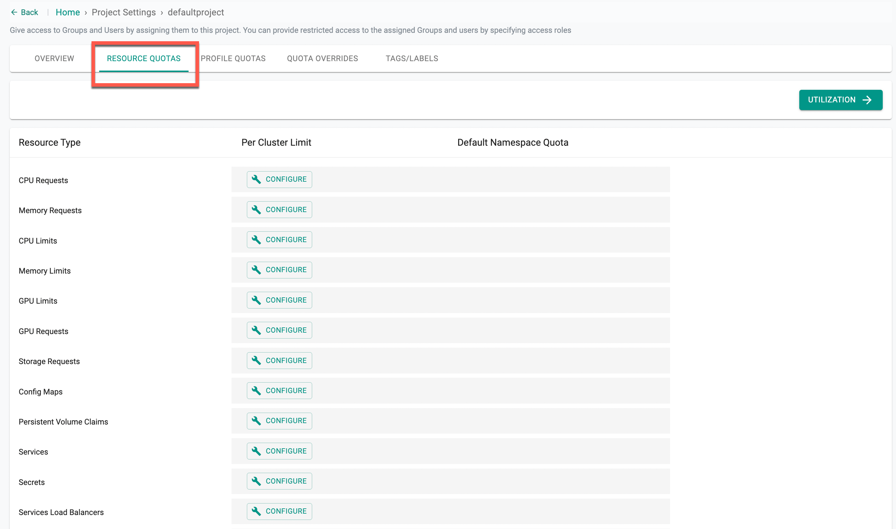
Task: Configure Memory Limits quota
Action: tap(279, 270)
